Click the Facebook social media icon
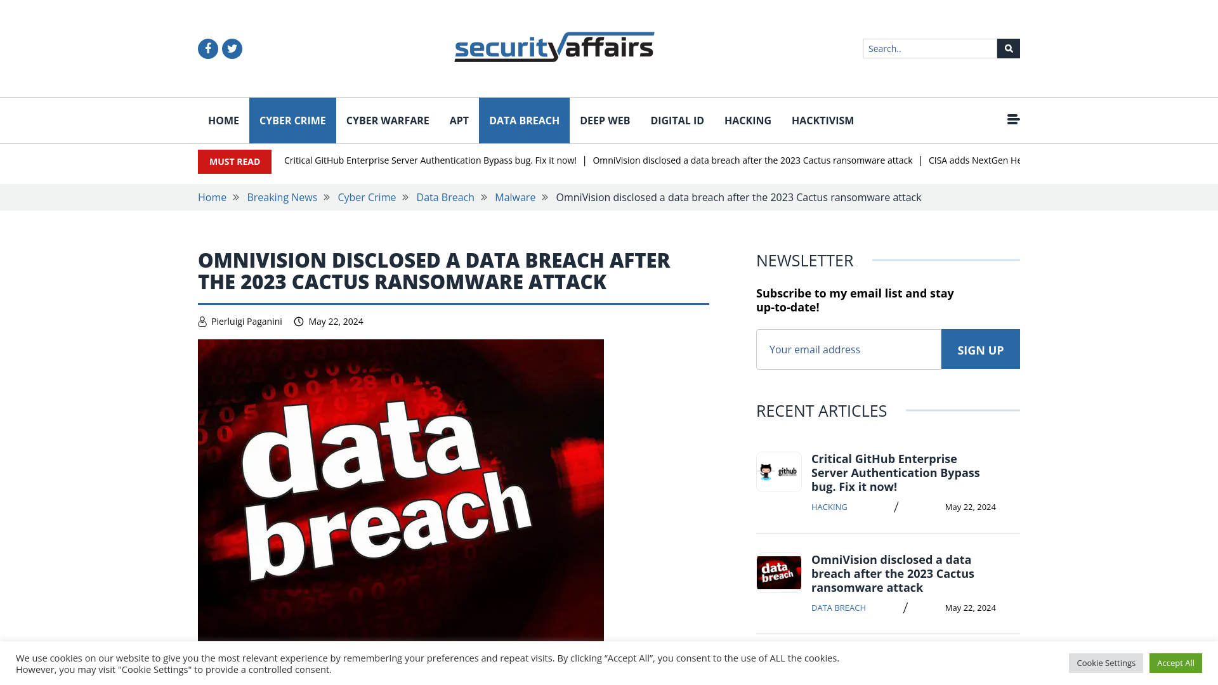Viewport: 1218px width, 685px height. tap(207, 48)
